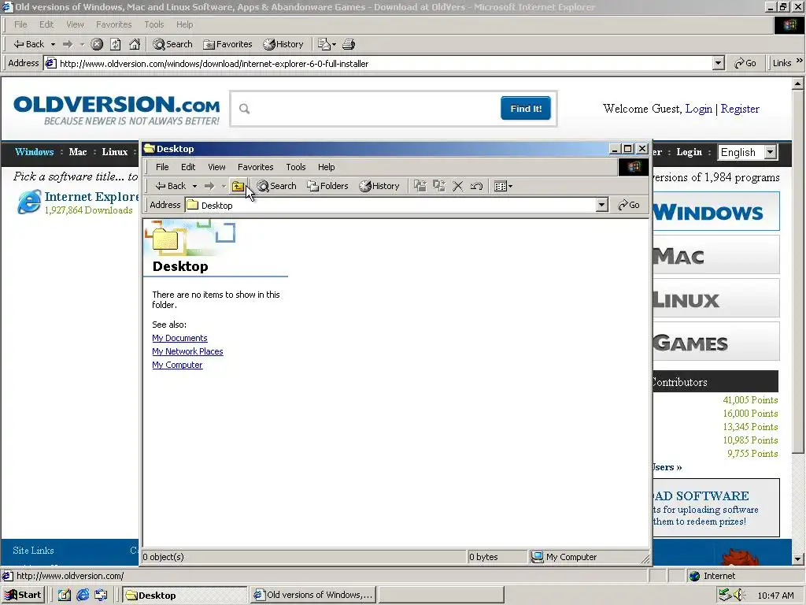Follow the My Documents link
This screenshot has width=806, height=605.
tap(179, 338)
